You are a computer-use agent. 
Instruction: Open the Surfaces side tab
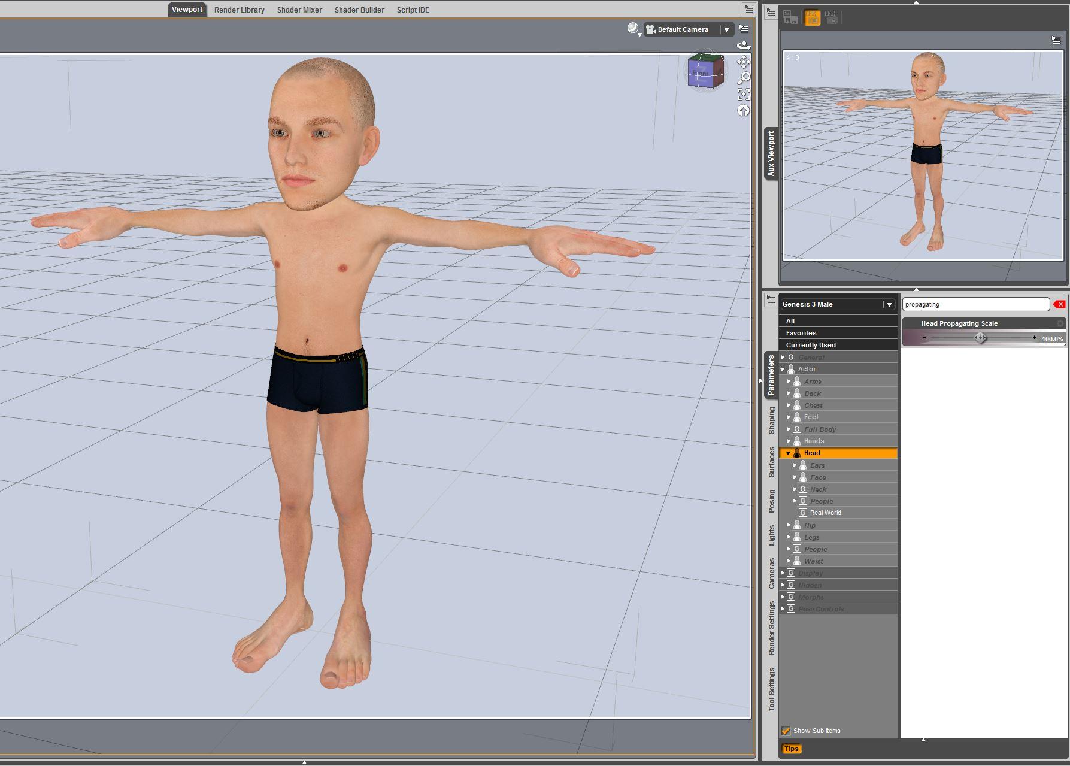[x=771, y=462]
